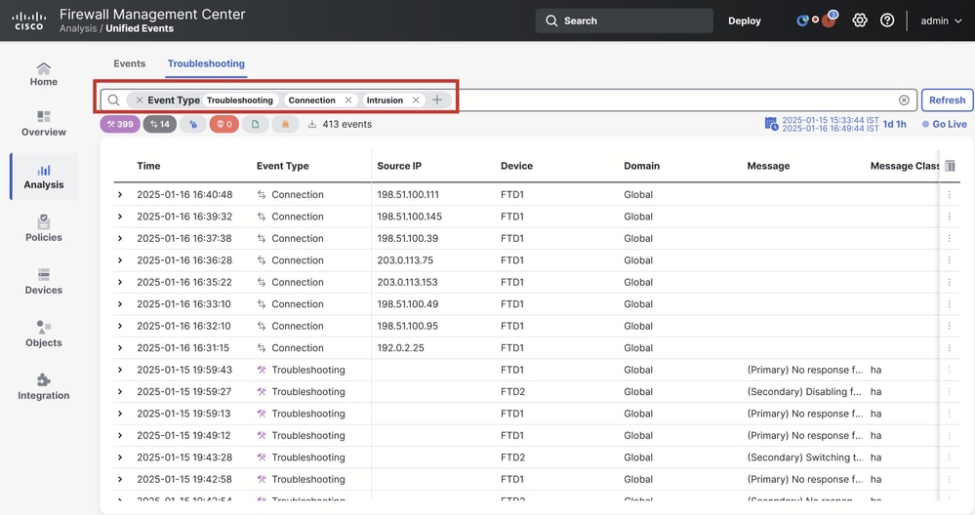Viewport: 975px width, 515px height.
Task: Expand the 19:59:27 Troubleshooting event row
Action: [120, 391]
